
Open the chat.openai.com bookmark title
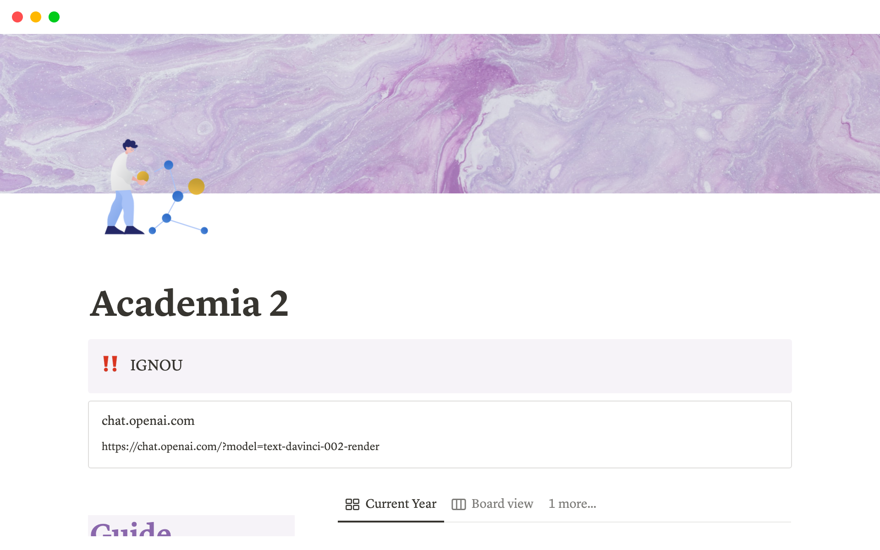(x=148, y=420)
